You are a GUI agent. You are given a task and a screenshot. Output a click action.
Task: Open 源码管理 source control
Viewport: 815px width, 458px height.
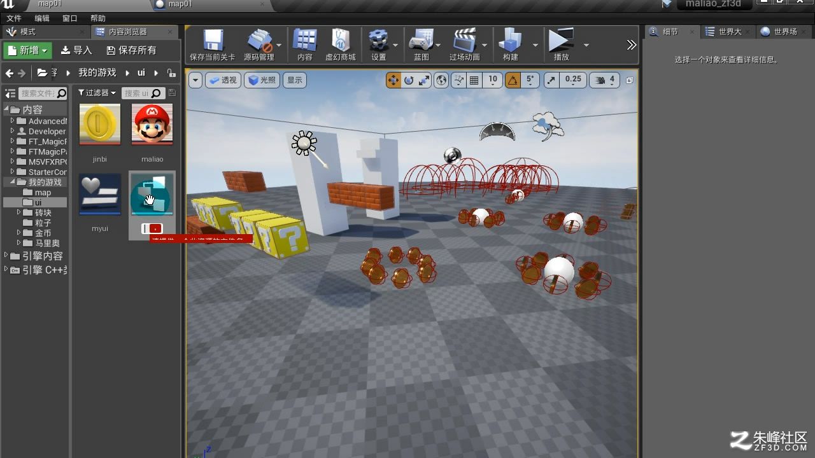(x=259, y=45)
